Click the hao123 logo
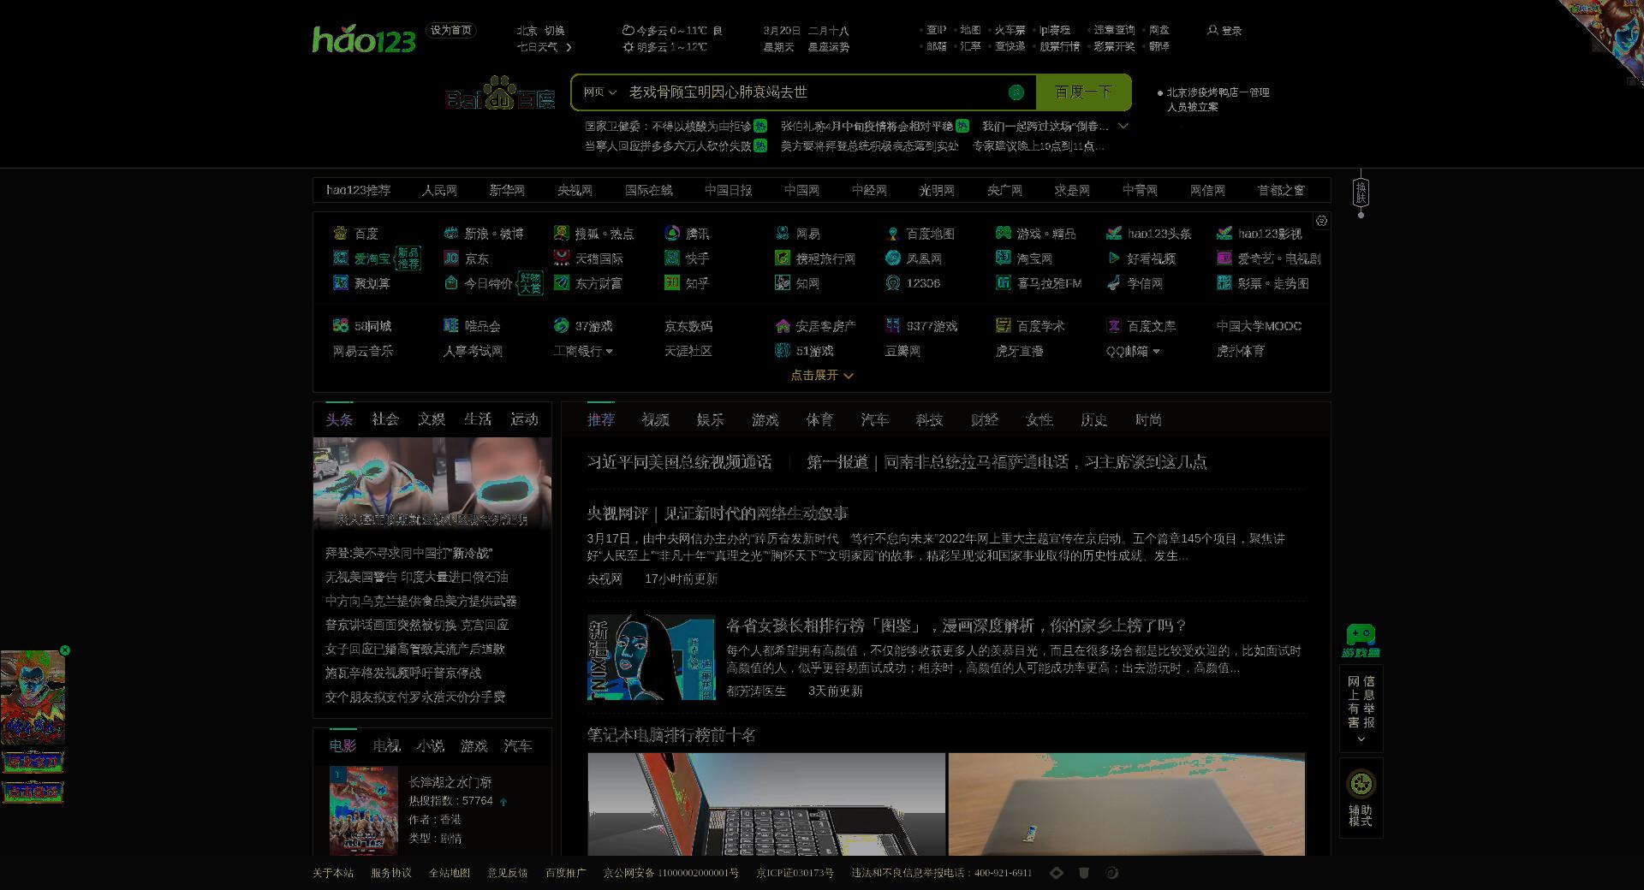 pyautogui.click(x=363, y=39)
